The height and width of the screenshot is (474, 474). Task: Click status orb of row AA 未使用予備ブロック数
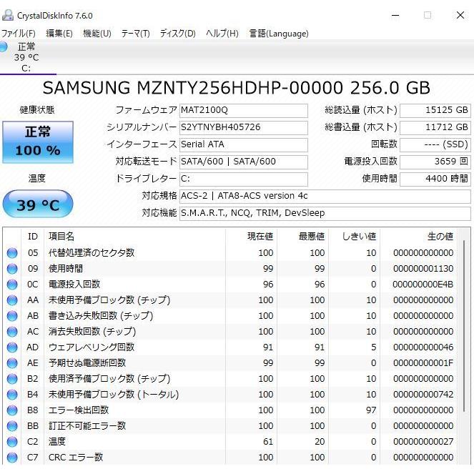click(x=12, y=300)
